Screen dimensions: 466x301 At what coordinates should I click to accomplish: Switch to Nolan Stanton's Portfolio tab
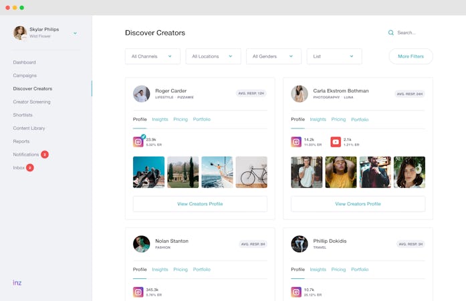202,270
